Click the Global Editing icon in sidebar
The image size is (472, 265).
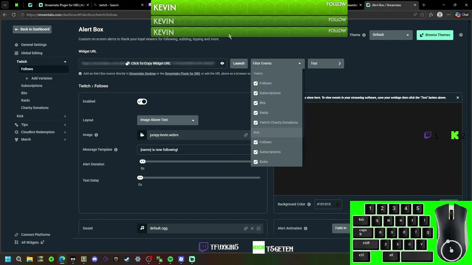[16, 53]
